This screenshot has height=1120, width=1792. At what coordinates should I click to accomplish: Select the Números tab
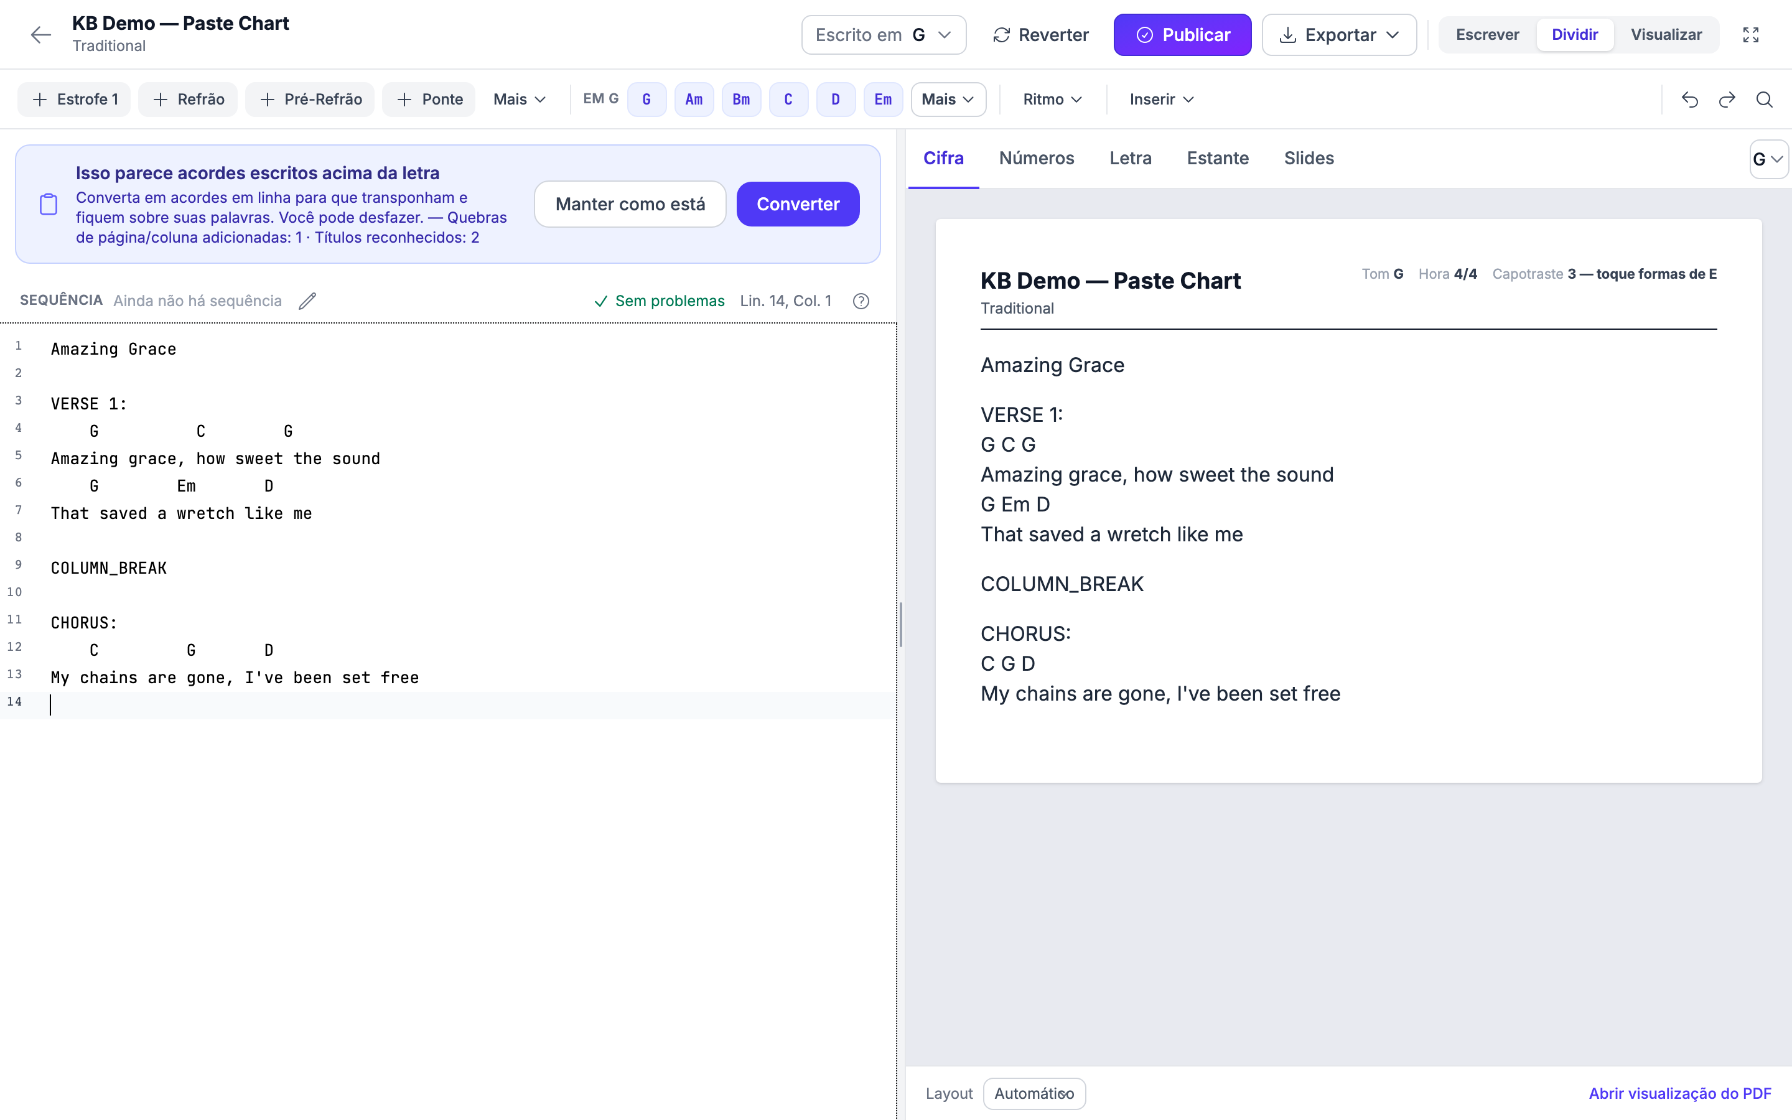pos(1036,158)
